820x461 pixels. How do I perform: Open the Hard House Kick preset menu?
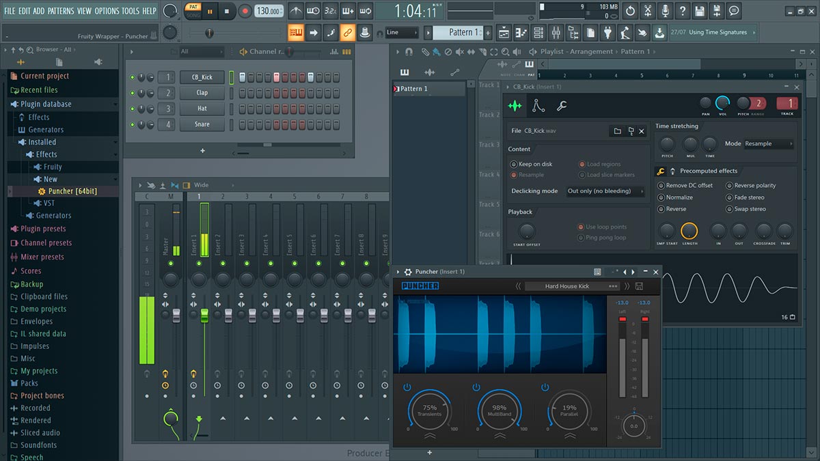click(573, 286)
